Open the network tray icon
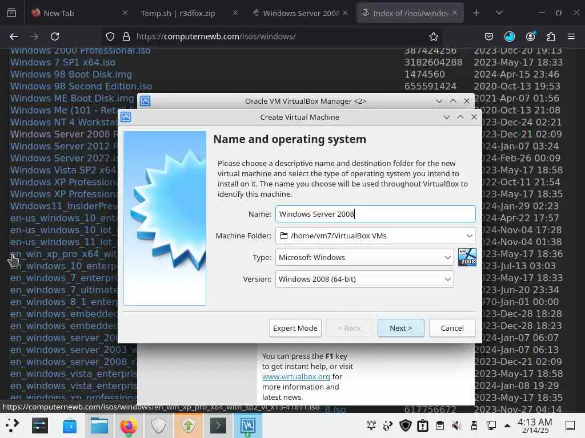The width and height of the screenshot is (585, 438). (491, 425)
